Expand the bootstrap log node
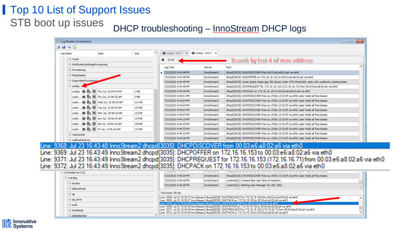This screenshot has height=231, width=395. pyautogui.click(x=70, y=210)
